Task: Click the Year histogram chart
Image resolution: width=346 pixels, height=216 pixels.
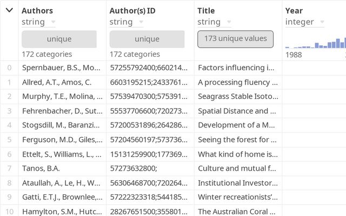Action: 316,43
